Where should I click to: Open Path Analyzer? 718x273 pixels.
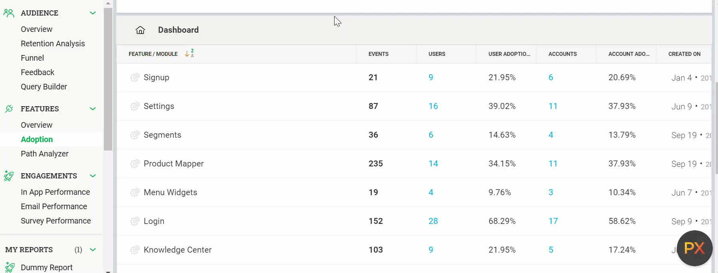pos(45,154)
